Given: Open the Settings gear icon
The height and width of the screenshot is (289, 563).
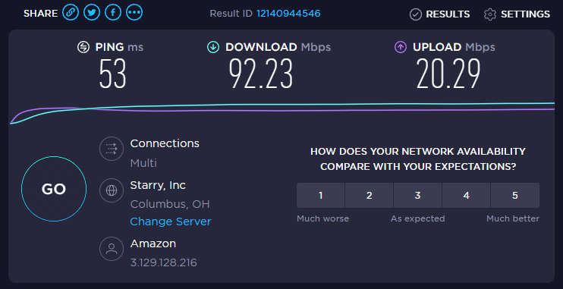Looking at the screenshot, I should pos(489,14).
